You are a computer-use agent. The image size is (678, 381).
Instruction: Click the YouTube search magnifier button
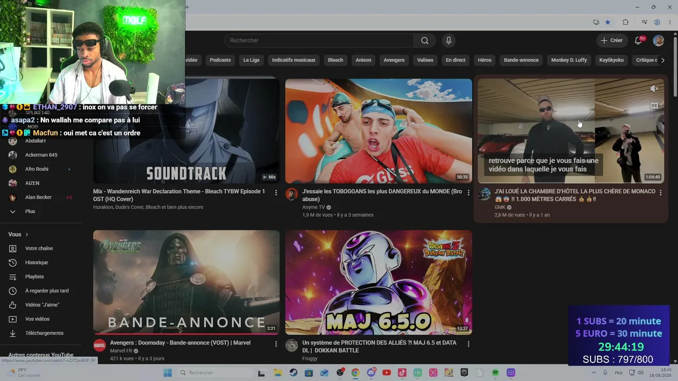425,41
